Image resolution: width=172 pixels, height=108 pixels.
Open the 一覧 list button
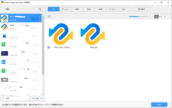(39, 9)
